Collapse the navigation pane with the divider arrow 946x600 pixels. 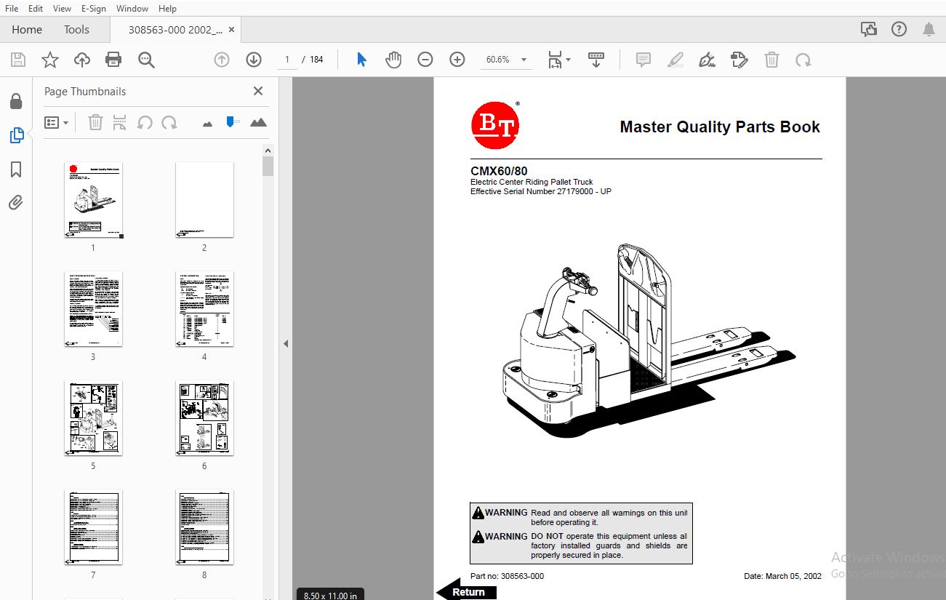point(286,343)
